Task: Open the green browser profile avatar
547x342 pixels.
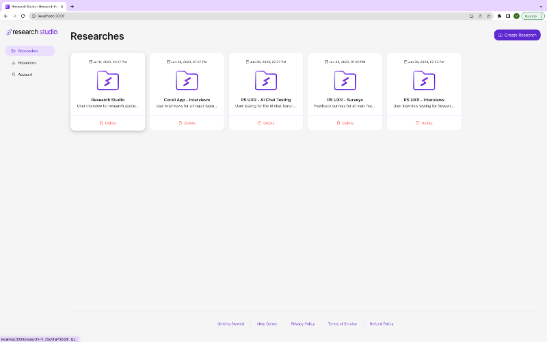Action: tap(516, 16)
